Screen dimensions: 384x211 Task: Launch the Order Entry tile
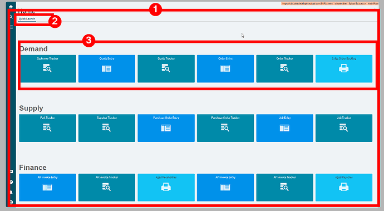pos(225,68)
